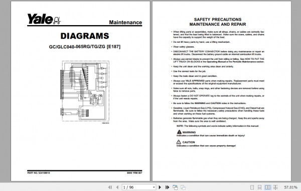The image size is (301, 191).
Task: Click the SAFETY PRECAUTIONS heading
Action: click(218, 20)
